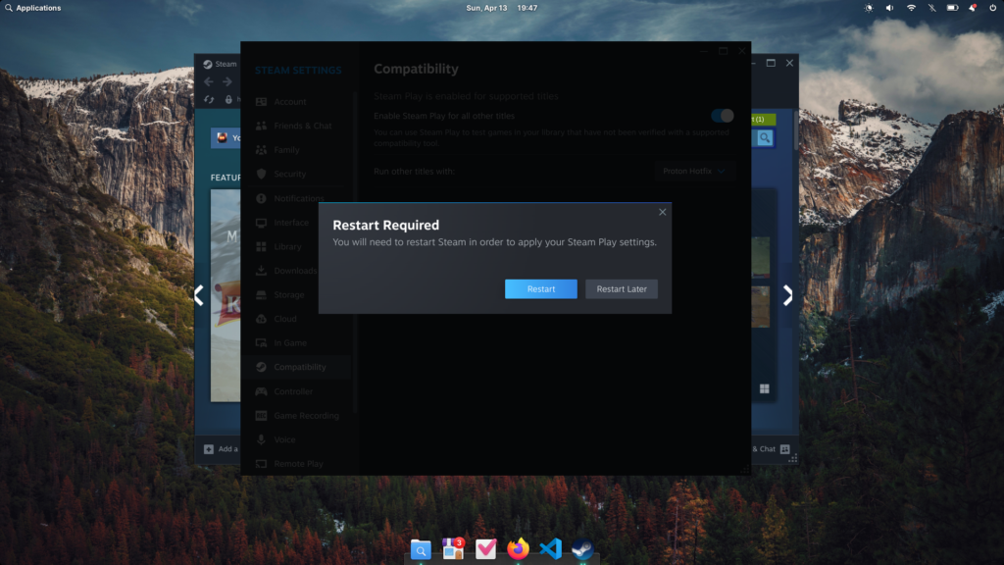Open Cloud settings
The width and height of the screenshot is (1004, 565).
coord(298,319)
